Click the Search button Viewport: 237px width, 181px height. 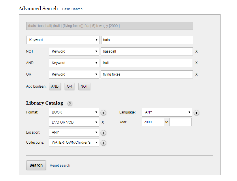36,165
